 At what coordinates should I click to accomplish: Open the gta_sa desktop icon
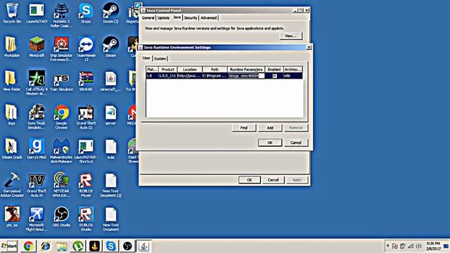point(12,216)
